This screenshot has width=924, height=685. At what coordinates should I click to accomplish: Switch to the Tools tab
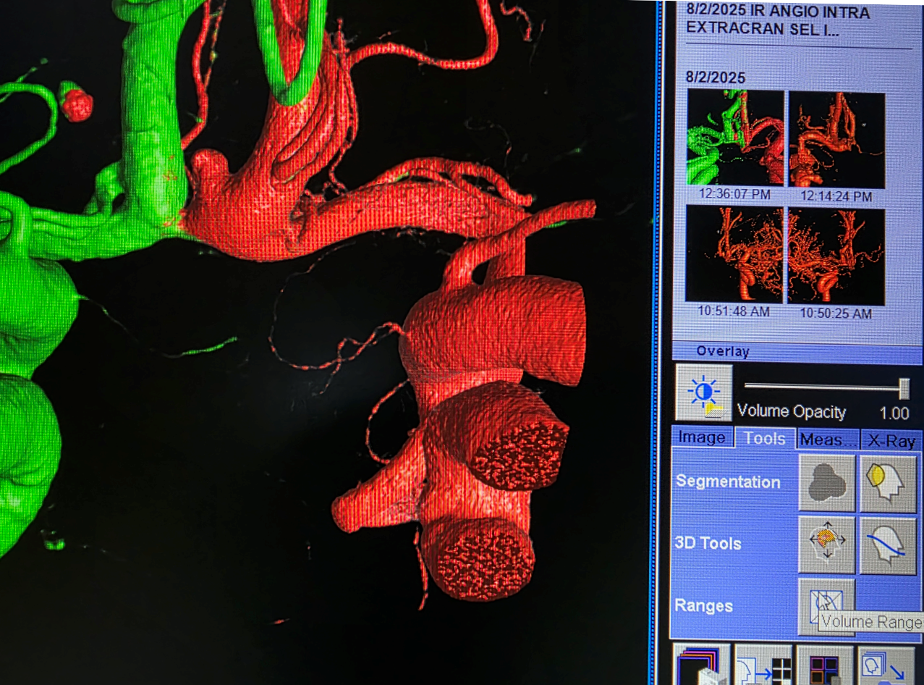click(765, 439)
